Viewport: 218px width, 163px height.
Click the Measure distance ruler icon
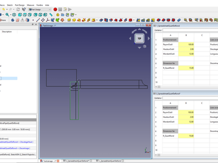click(51, 15)
